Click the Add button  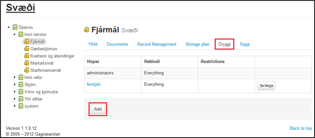98,109
